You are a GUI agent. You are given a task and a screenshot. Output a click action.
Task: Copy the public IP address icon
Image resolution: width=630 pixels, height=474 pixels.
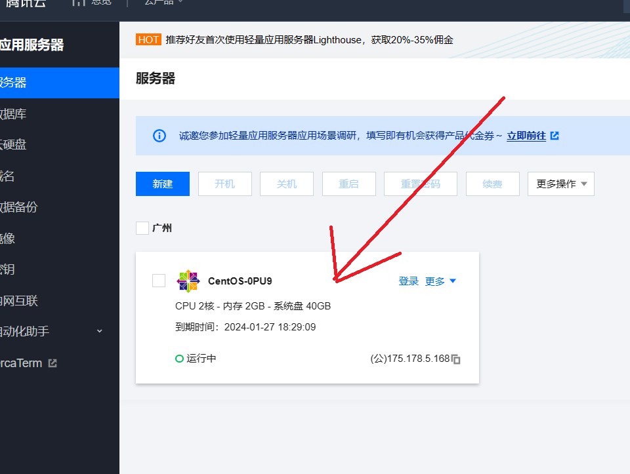pyautogui.click(x=455, y=359)
